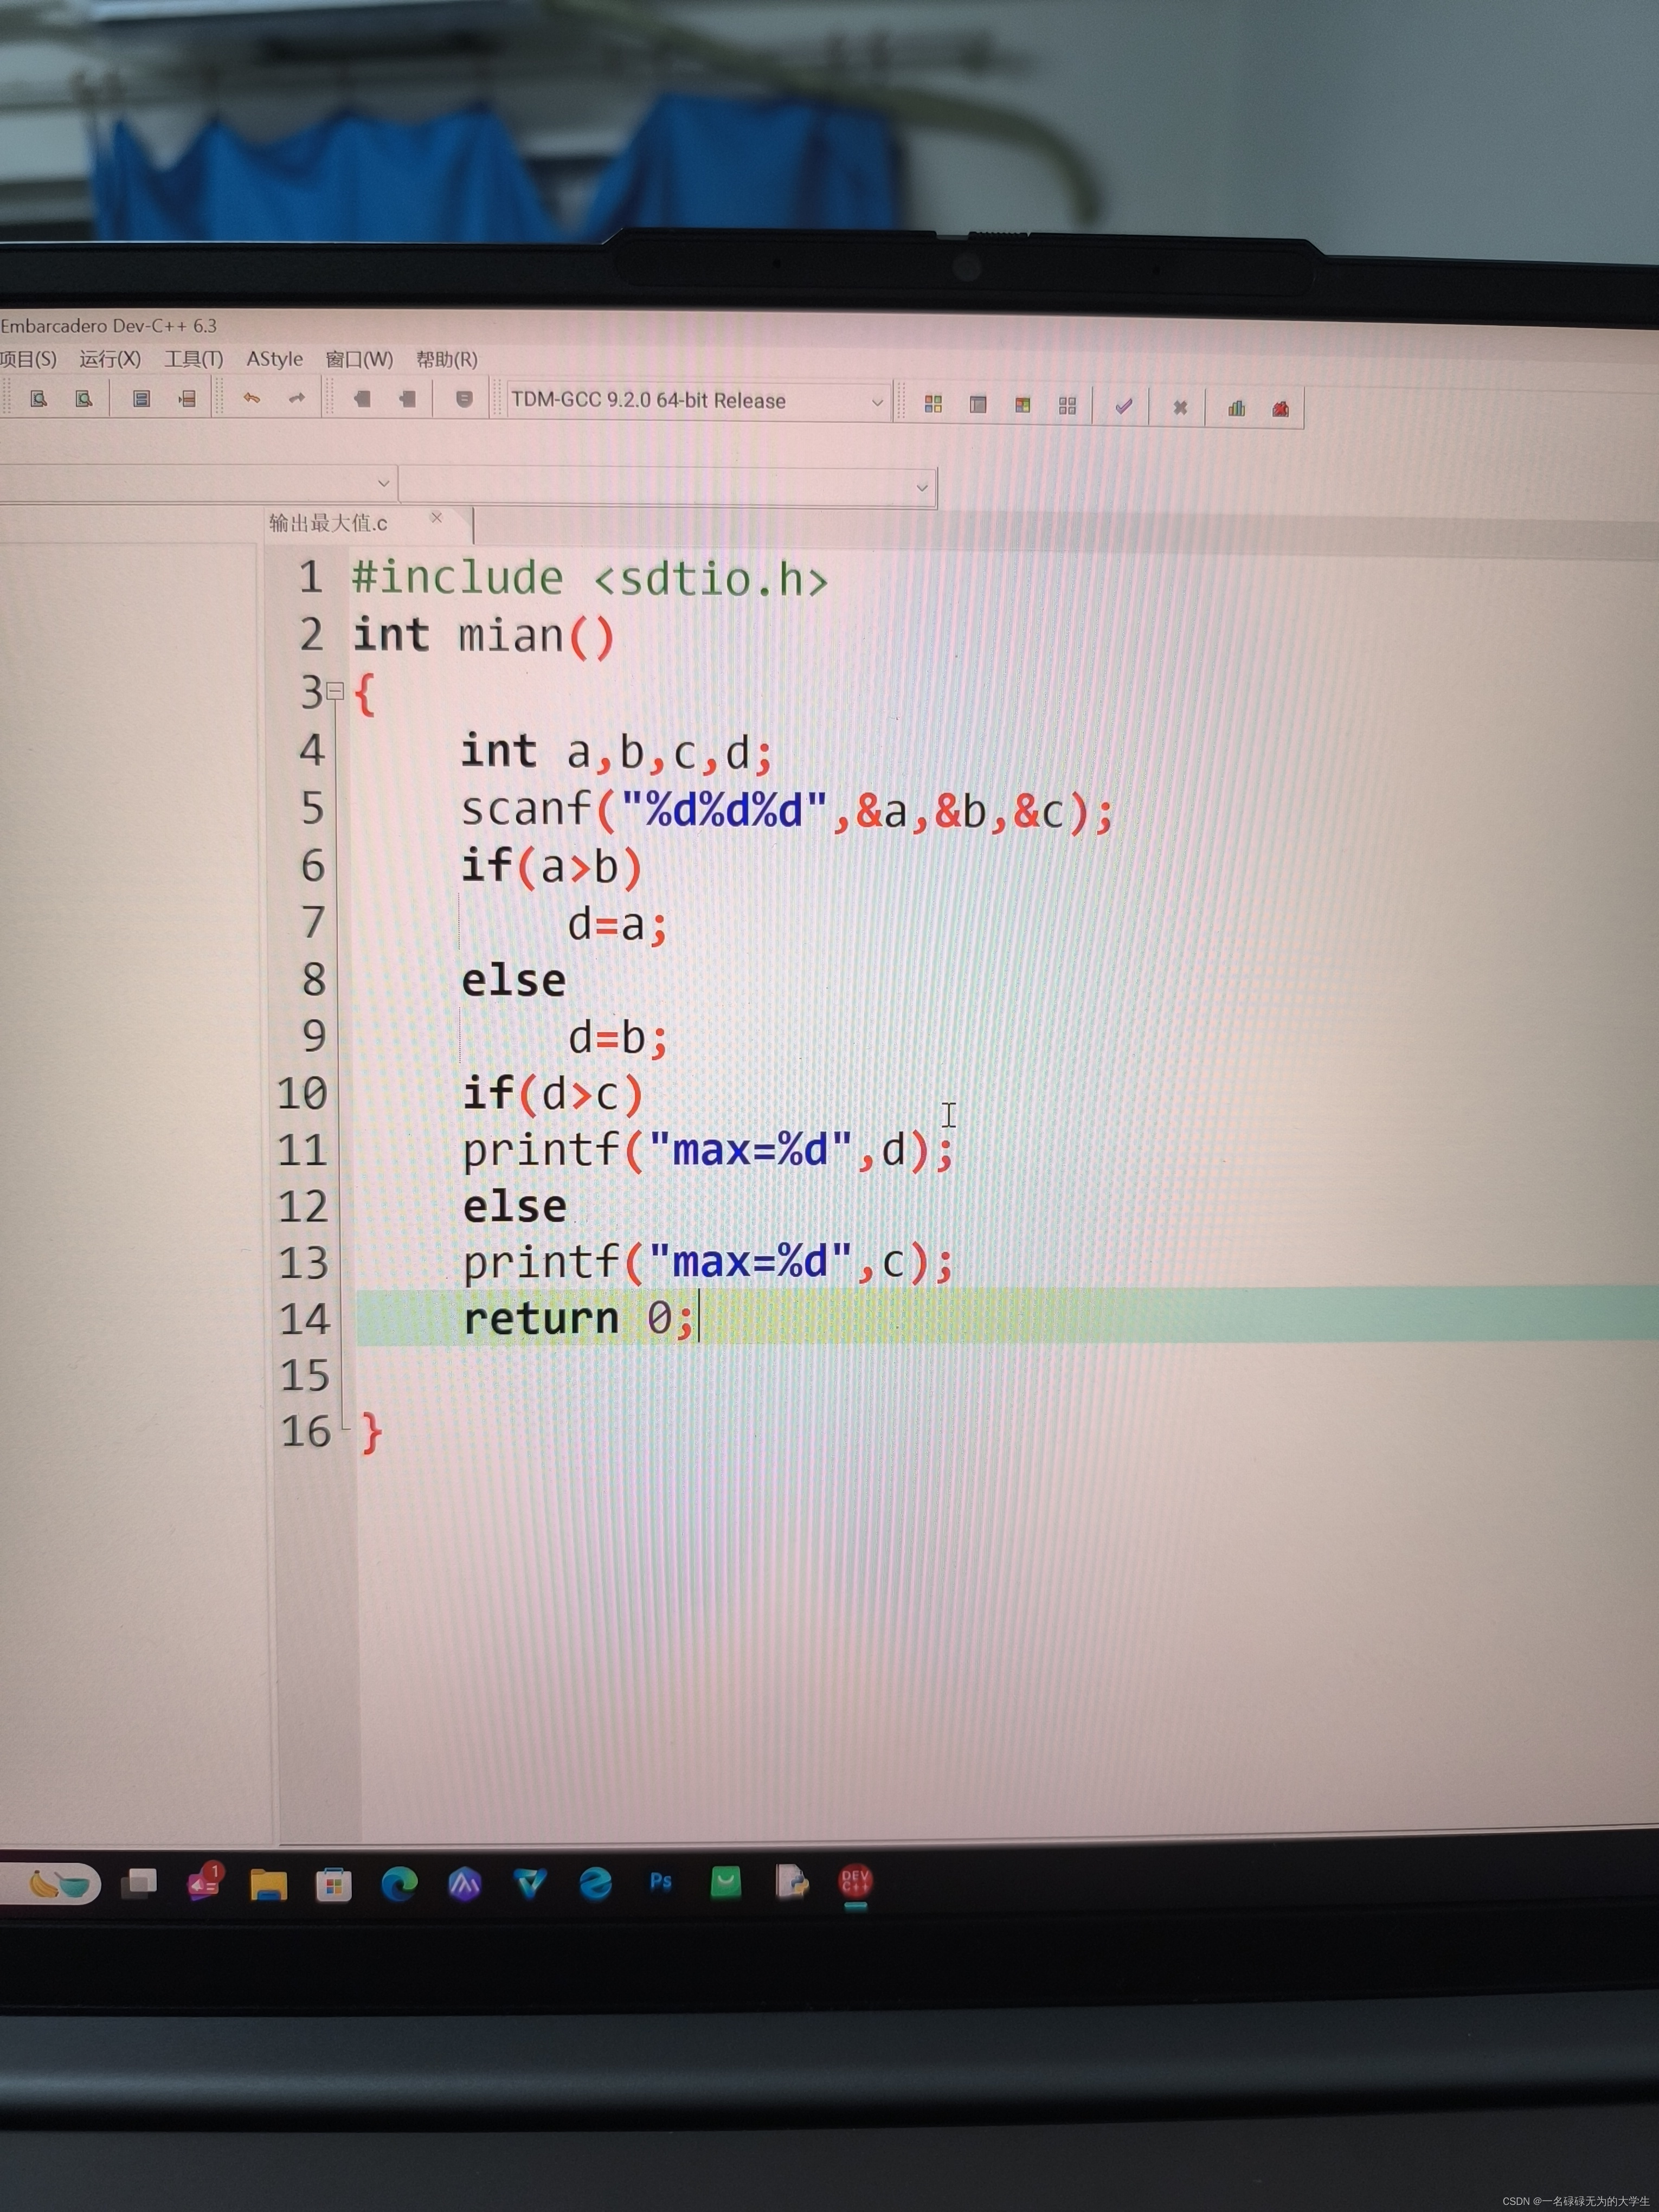1659x2212 pixels.
Task: Click the printf line printing d
Action: [x=708, y=1151]
